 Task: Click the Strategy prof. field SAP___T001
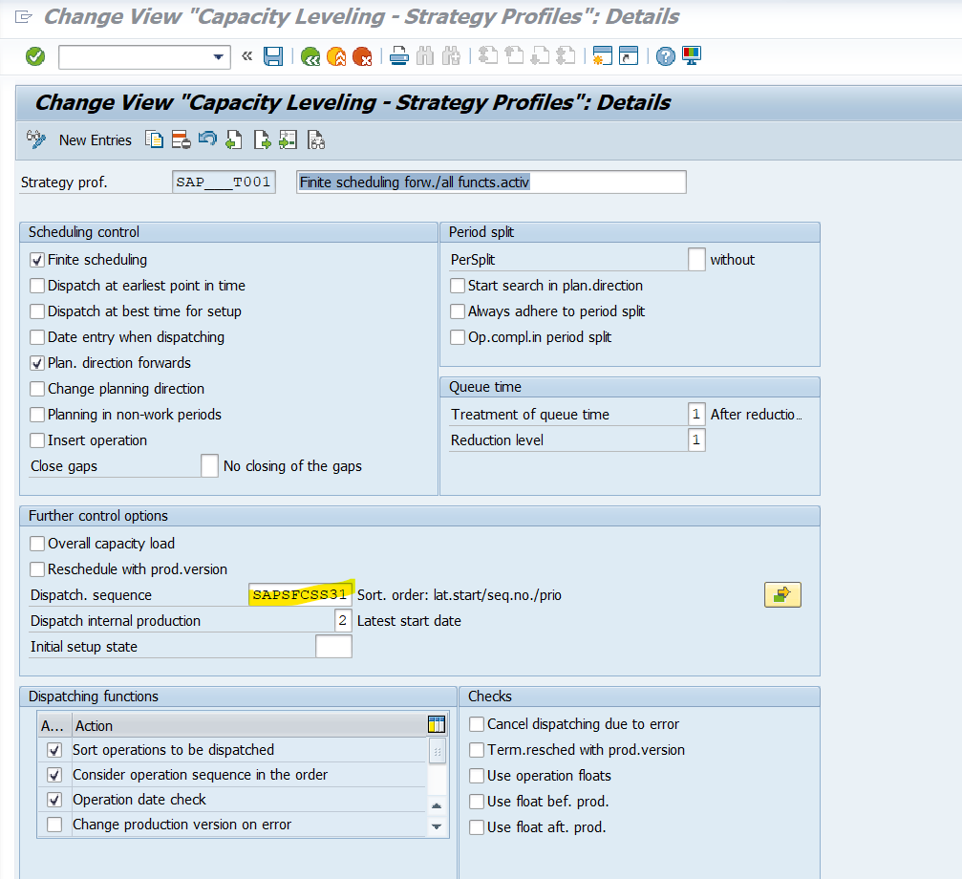point(224,182)
